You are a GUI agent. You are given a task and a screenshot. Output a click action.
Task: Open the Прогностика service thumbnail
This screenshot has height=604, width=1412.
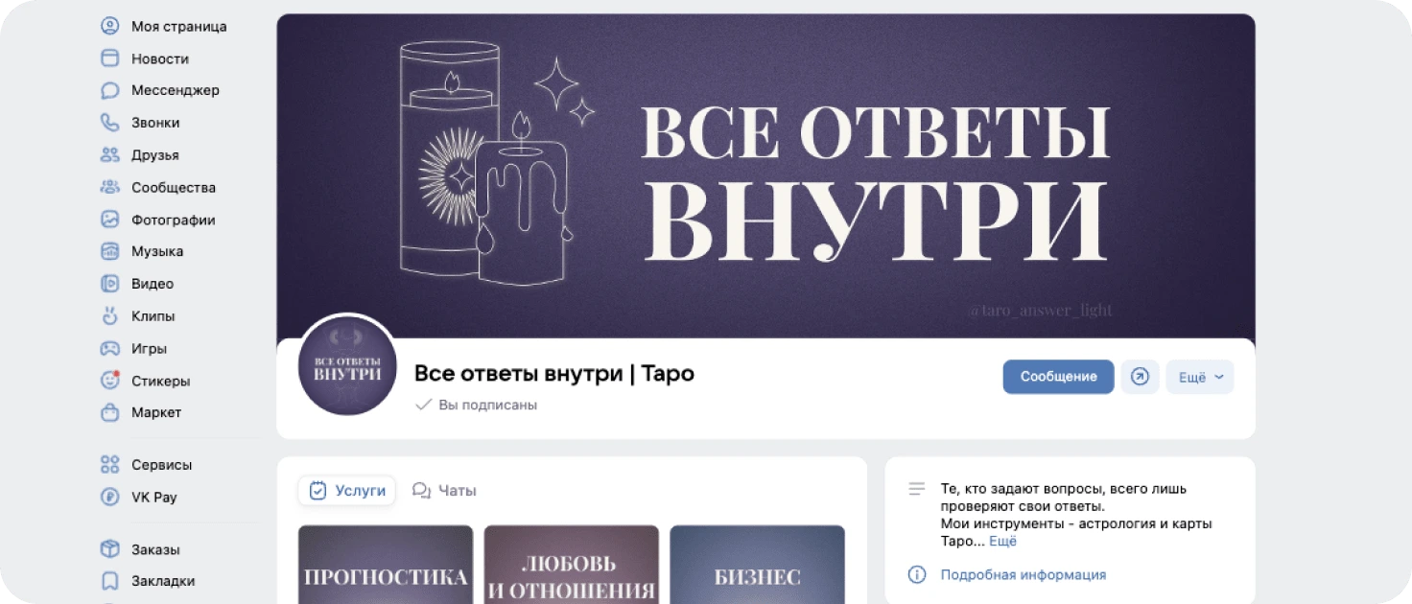click(x=386, y=565)
